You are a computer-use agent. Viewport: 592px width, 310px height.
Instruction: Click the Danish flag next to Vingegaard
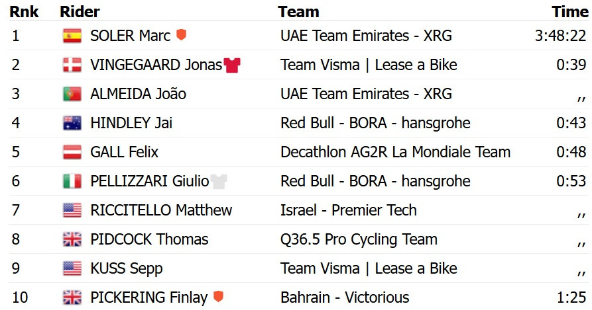tap(72, 65)
